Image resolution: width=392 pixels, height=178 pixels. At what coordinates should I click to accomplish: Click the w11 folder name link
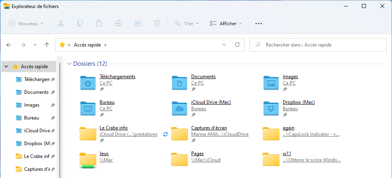(287, 154)
